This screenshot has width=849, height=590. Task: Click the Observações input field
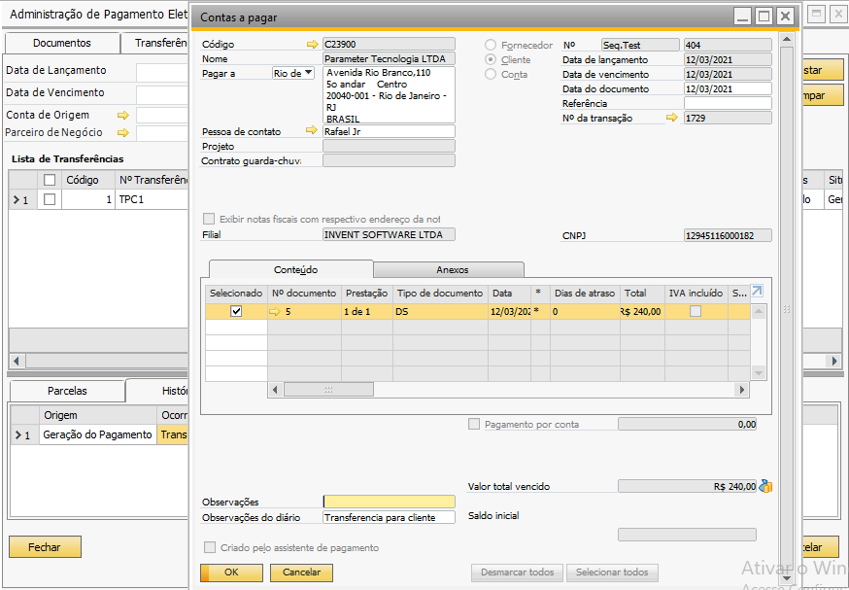pos(389,502)
